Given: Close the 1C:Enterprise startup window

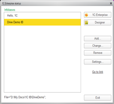Looking at the screenshot, I should 111,3.
